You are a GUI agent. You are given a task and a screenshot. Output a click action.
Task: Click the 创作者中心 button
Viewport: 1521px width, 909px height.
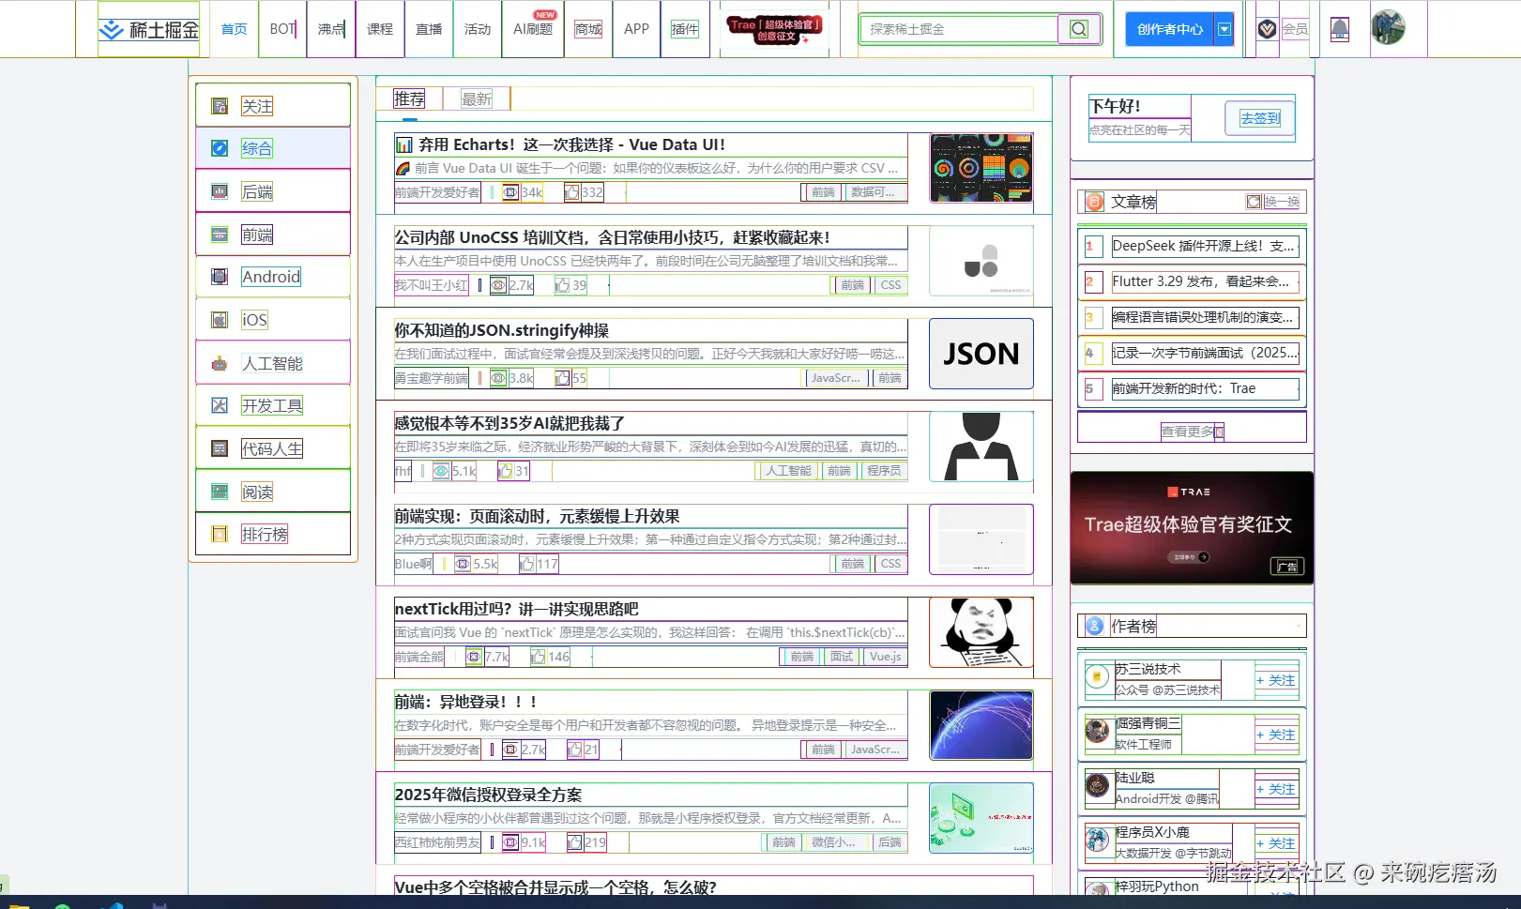[1169, 29]
